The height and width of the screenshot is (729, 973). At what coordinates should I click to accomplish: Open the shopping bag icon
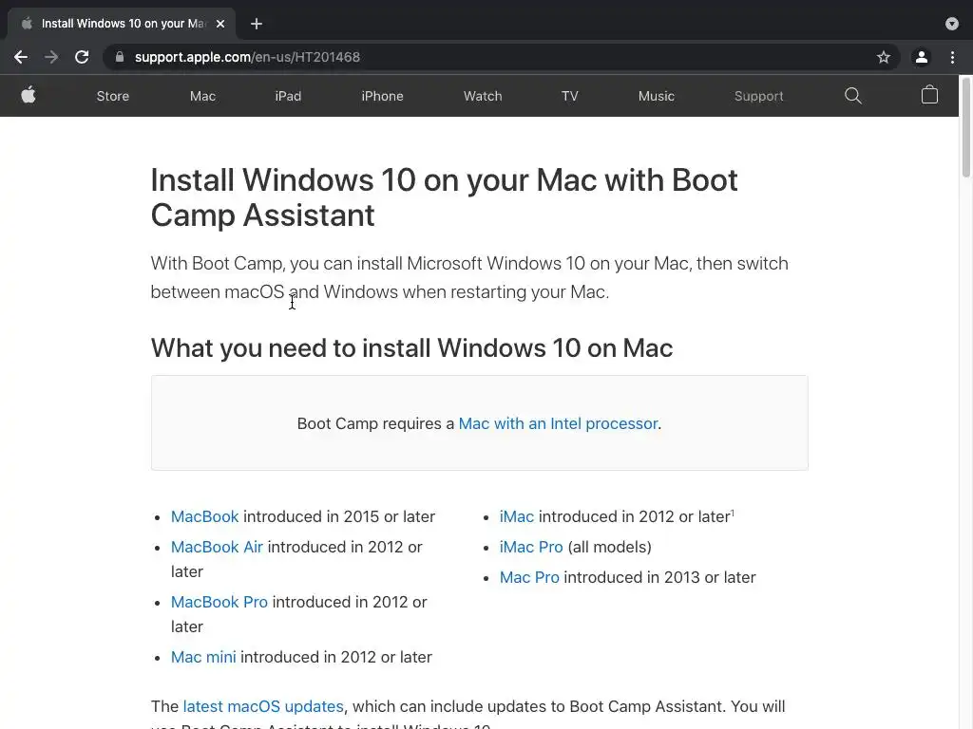[929, 95]
